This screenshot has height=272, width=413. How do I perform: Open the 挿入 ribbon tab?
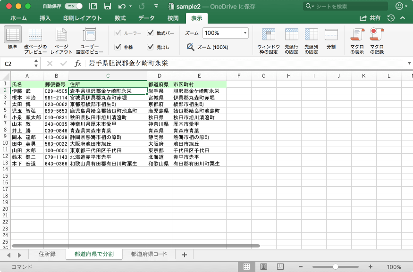45,18
